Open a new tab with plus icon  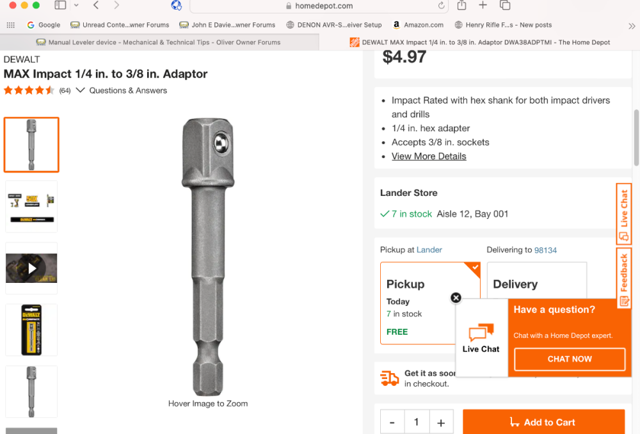coord(483,5)
